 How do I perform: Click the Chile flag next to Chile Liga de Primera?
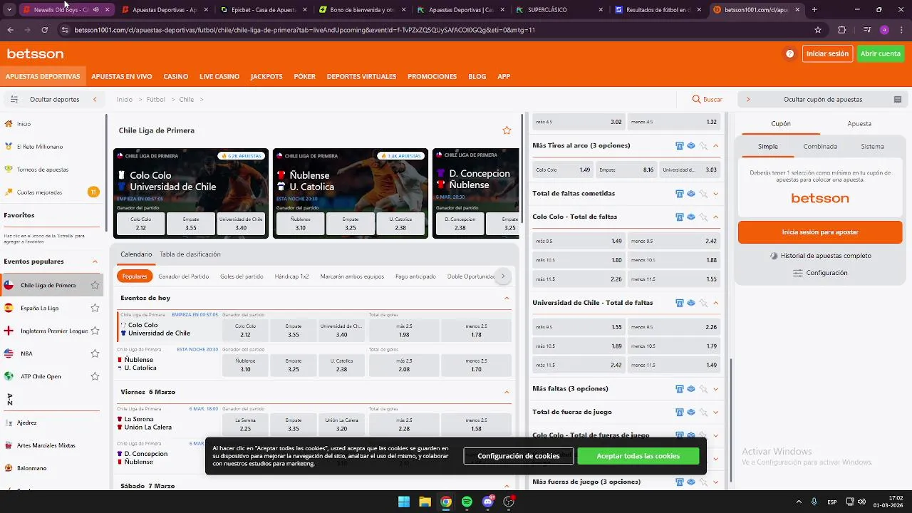tap(9, 285)
